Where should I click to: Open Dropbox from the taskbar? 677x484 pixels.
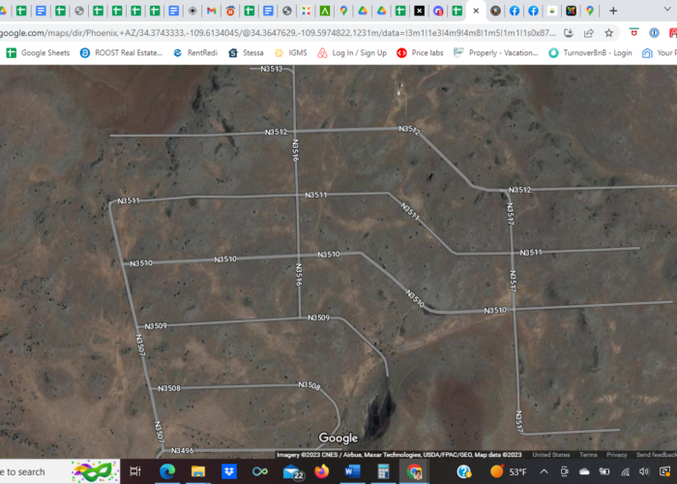pos(229,471)
